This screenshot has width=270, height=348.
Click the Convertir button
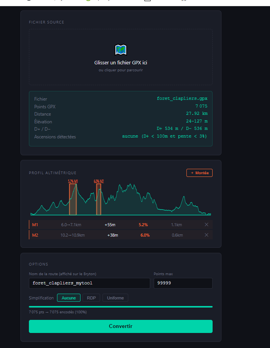pos(121,326)
